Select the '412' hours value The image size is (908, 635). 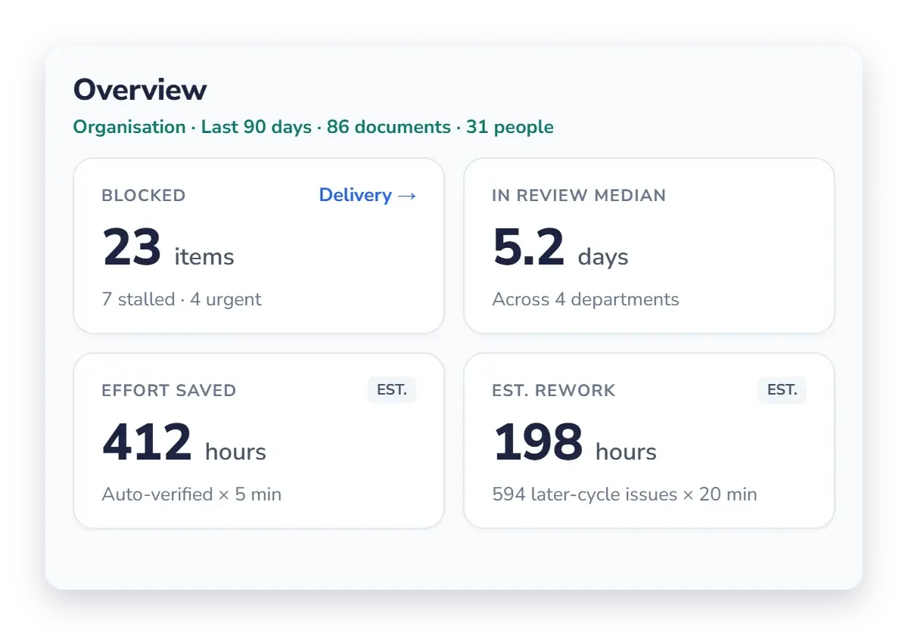(x=148, y=443)
